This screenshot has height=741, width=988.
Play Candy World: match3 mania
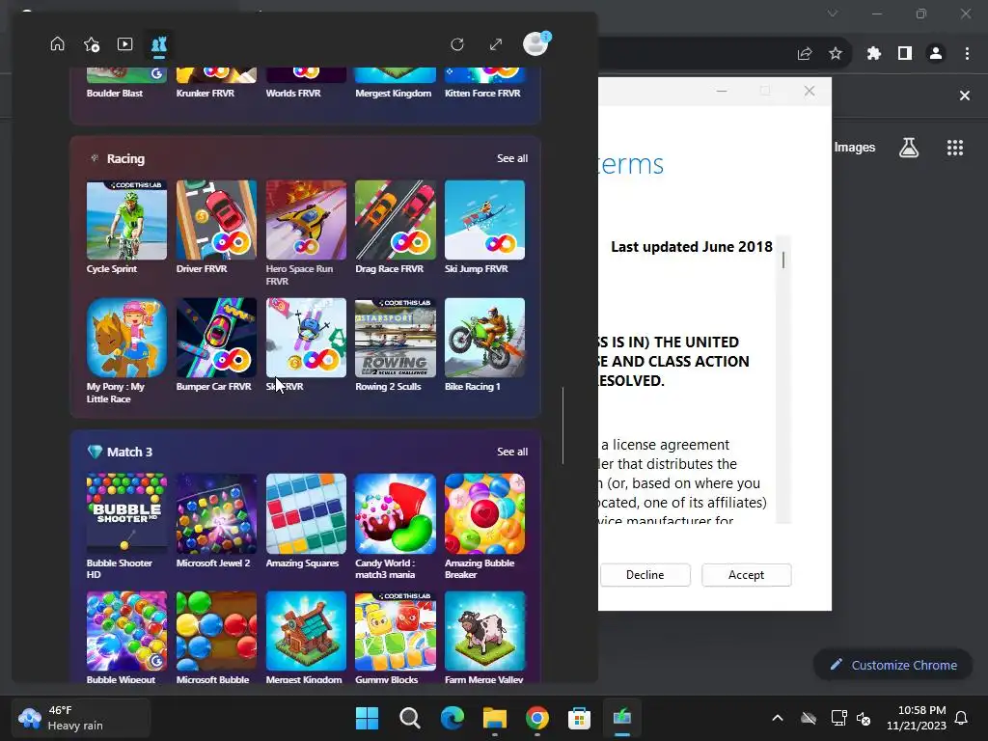click(395, 513)
